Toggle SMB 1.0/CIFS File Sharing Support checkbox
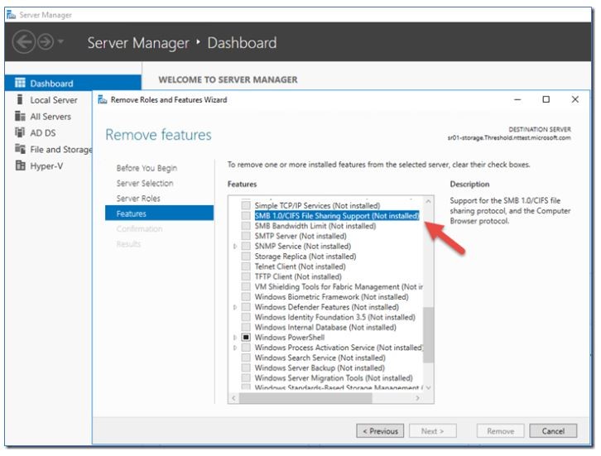Viewport: 601px width, 456px height. [x=246, y=216]
